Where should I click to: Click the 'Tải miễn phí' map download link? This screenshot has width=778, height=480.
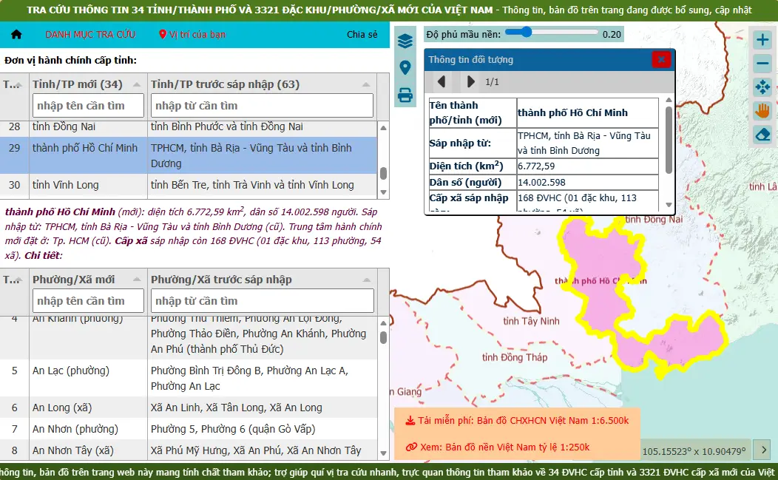[517, 421]
